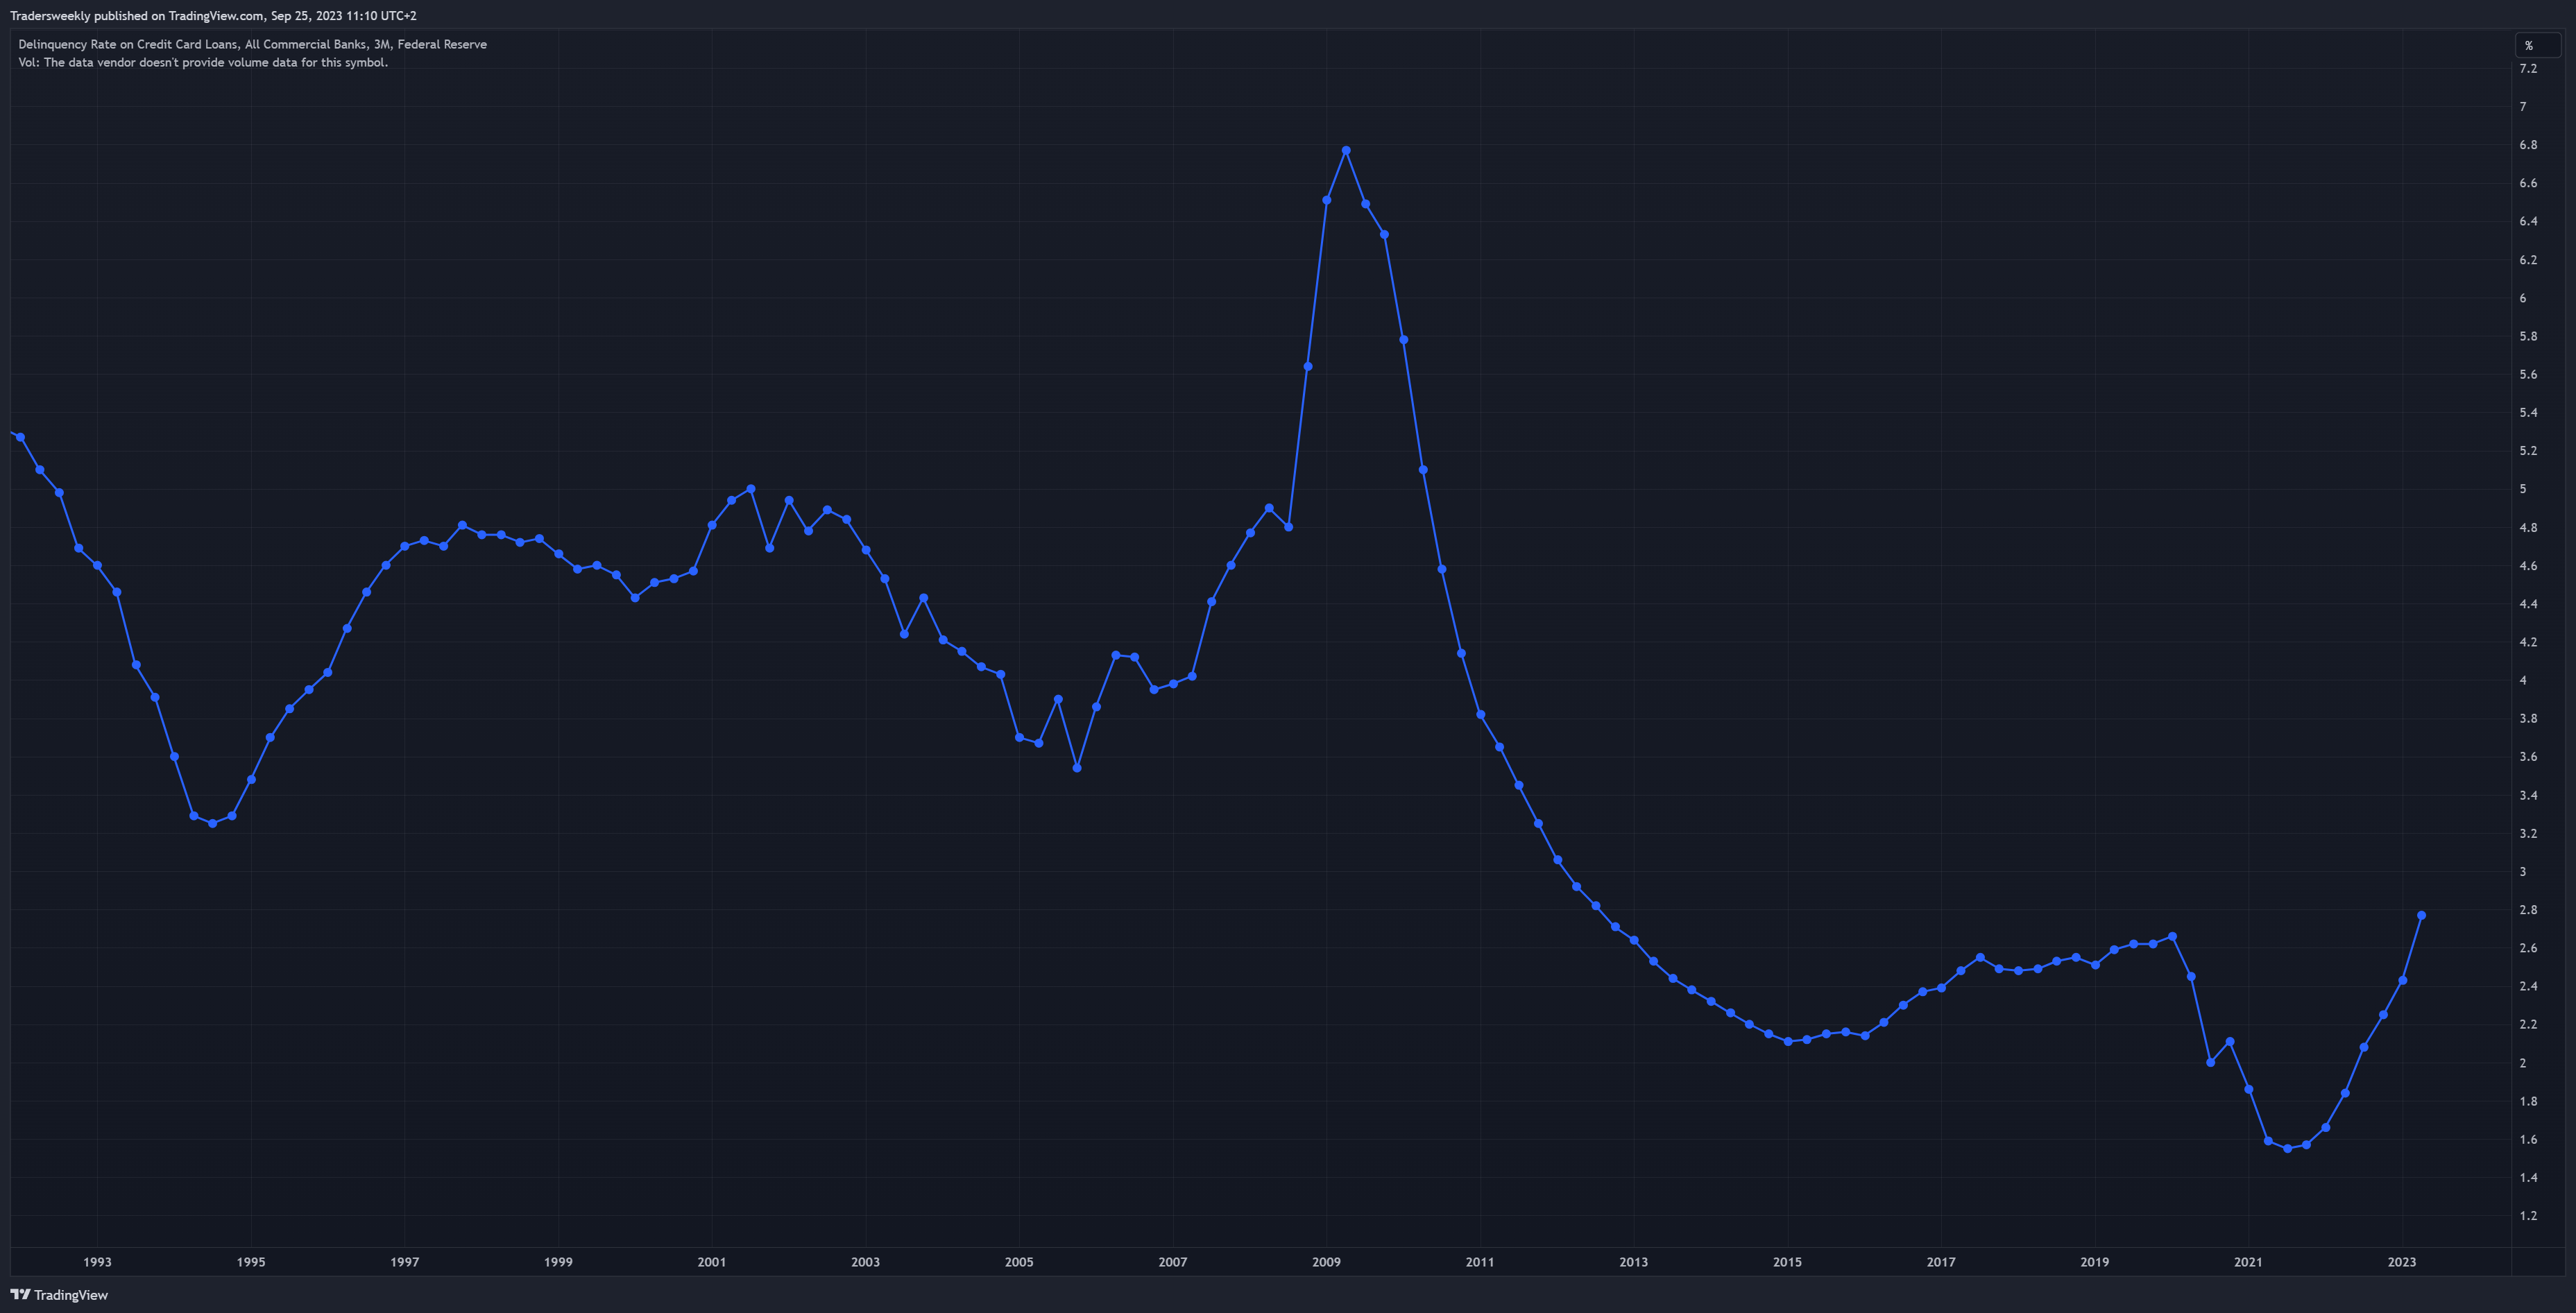This screenshot has height=1313, width=2576.
Task: Click the 3.8 value on the price scale
Action: coord(2528,719)
